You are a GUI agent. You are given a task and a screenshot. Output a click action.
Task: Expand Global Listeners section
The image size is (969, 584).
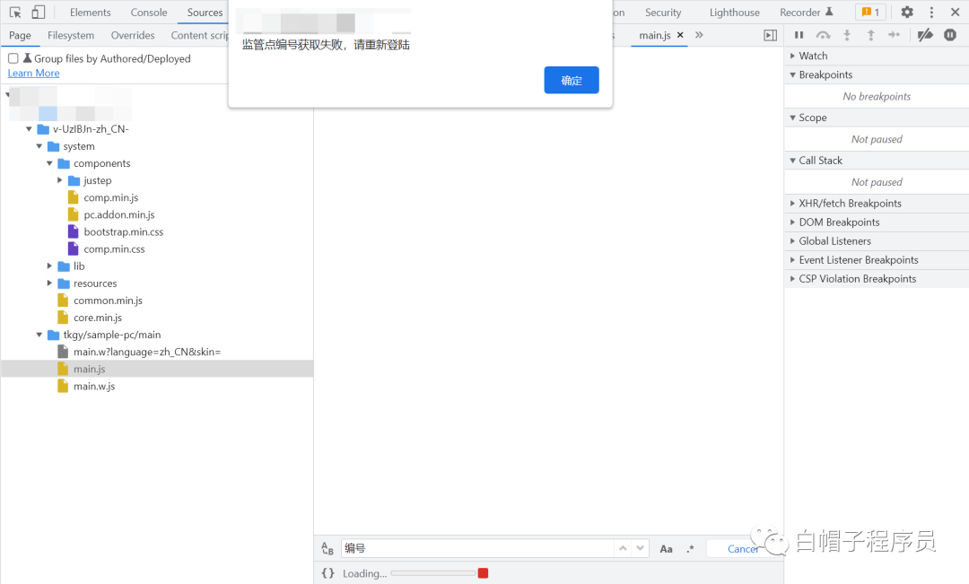pos(877,241)
